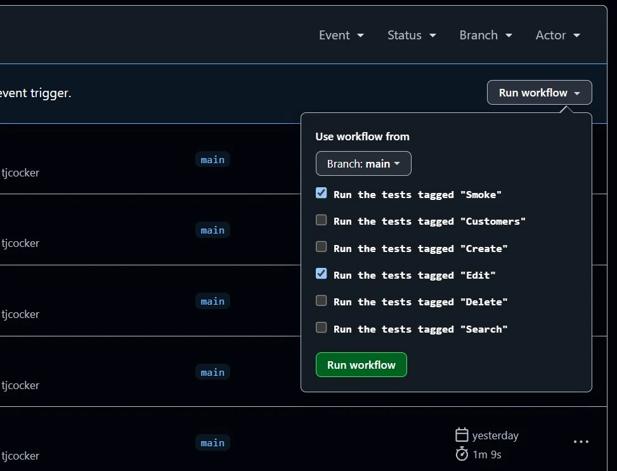This screenshot has height=471, width=617.
Task: Open the three-dot options menu icon
Action: click(x=581, y=442)
